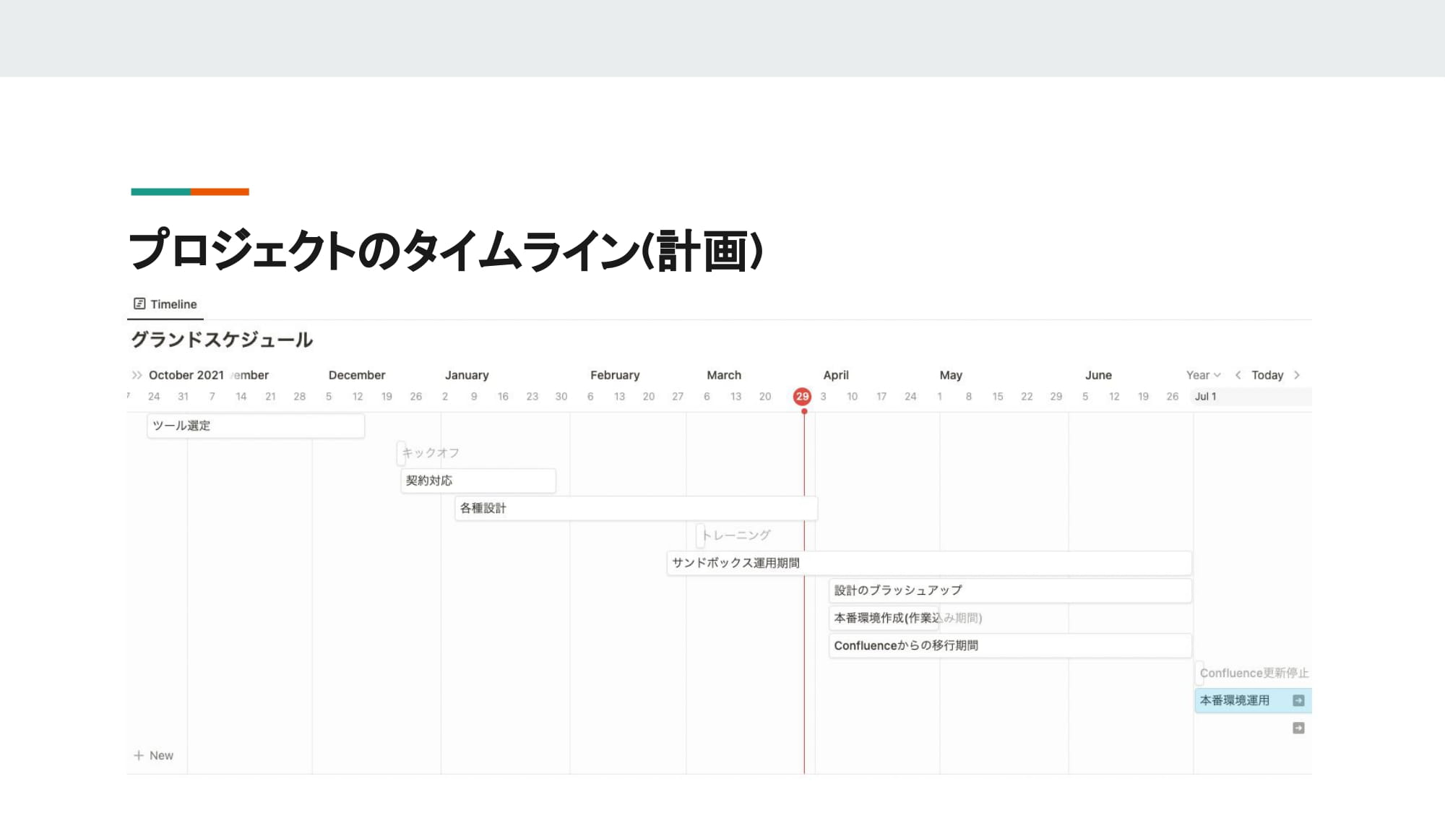Image resolution: width=1445 pixels, height=813 pixels.
Task: Click the plus icon beside New
Action: coord(139,755)
